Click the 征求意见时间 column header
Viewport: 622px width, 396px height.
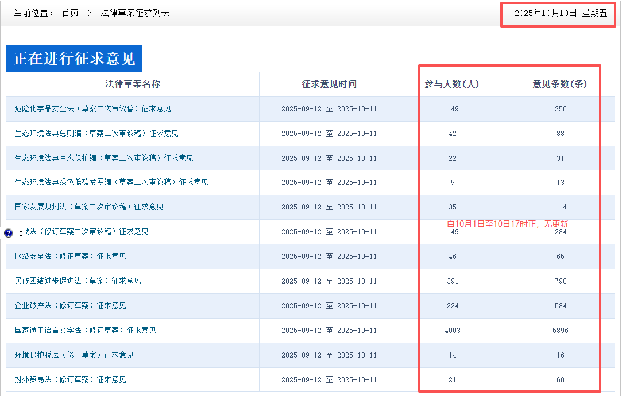pyautogui.click(x=329, y=84)
